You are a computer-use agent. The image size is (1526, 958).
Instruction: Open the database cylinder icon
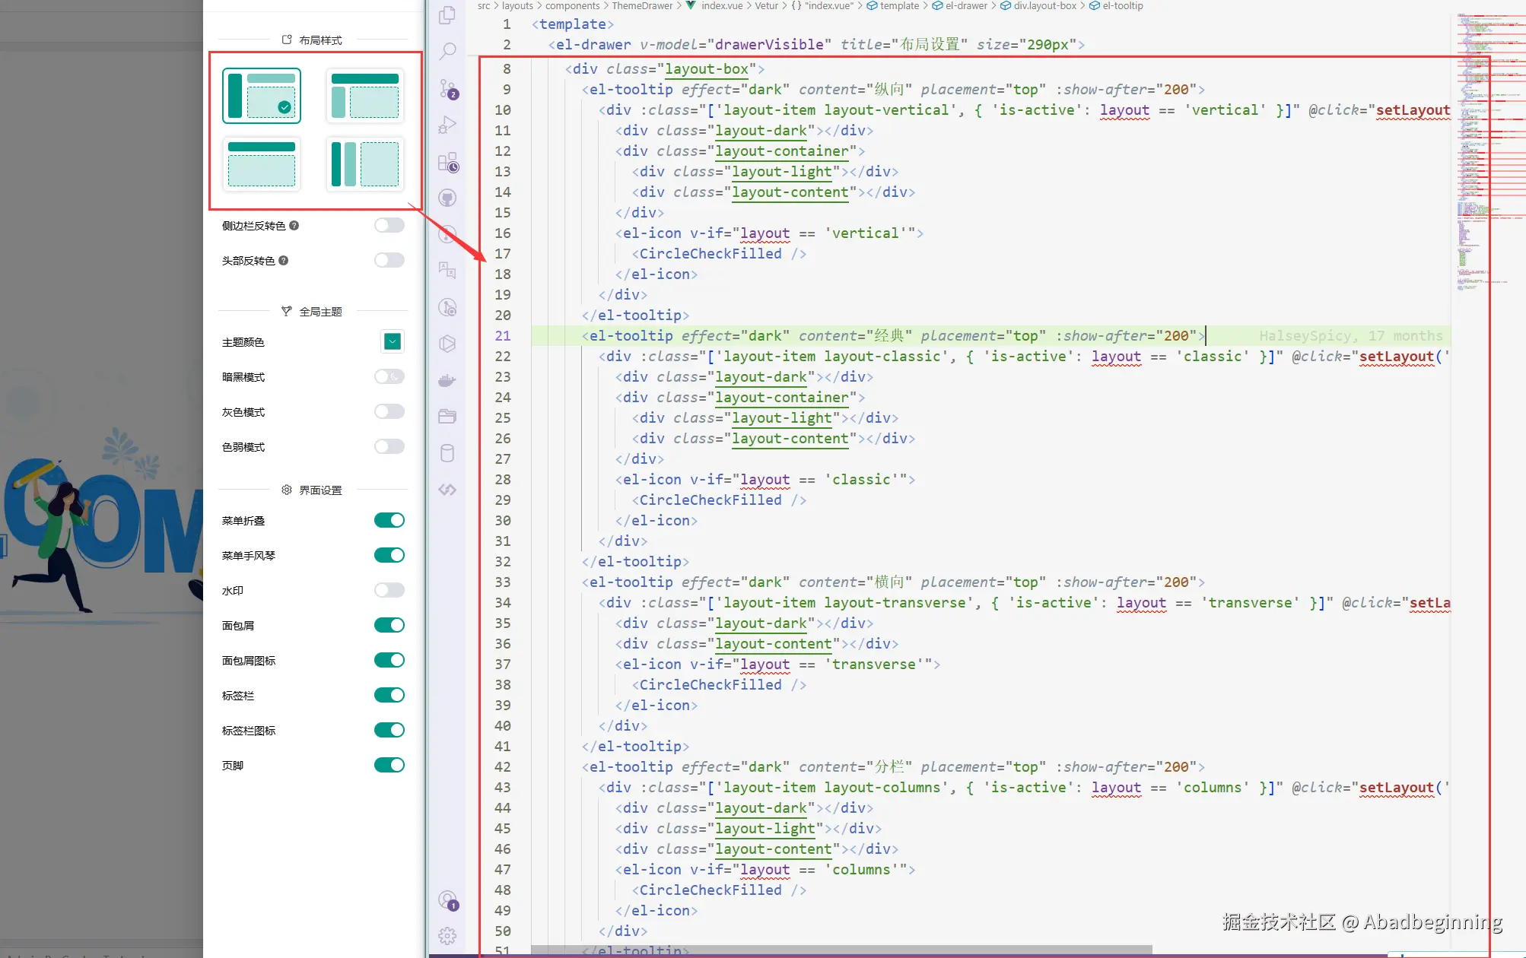[447, 453]
